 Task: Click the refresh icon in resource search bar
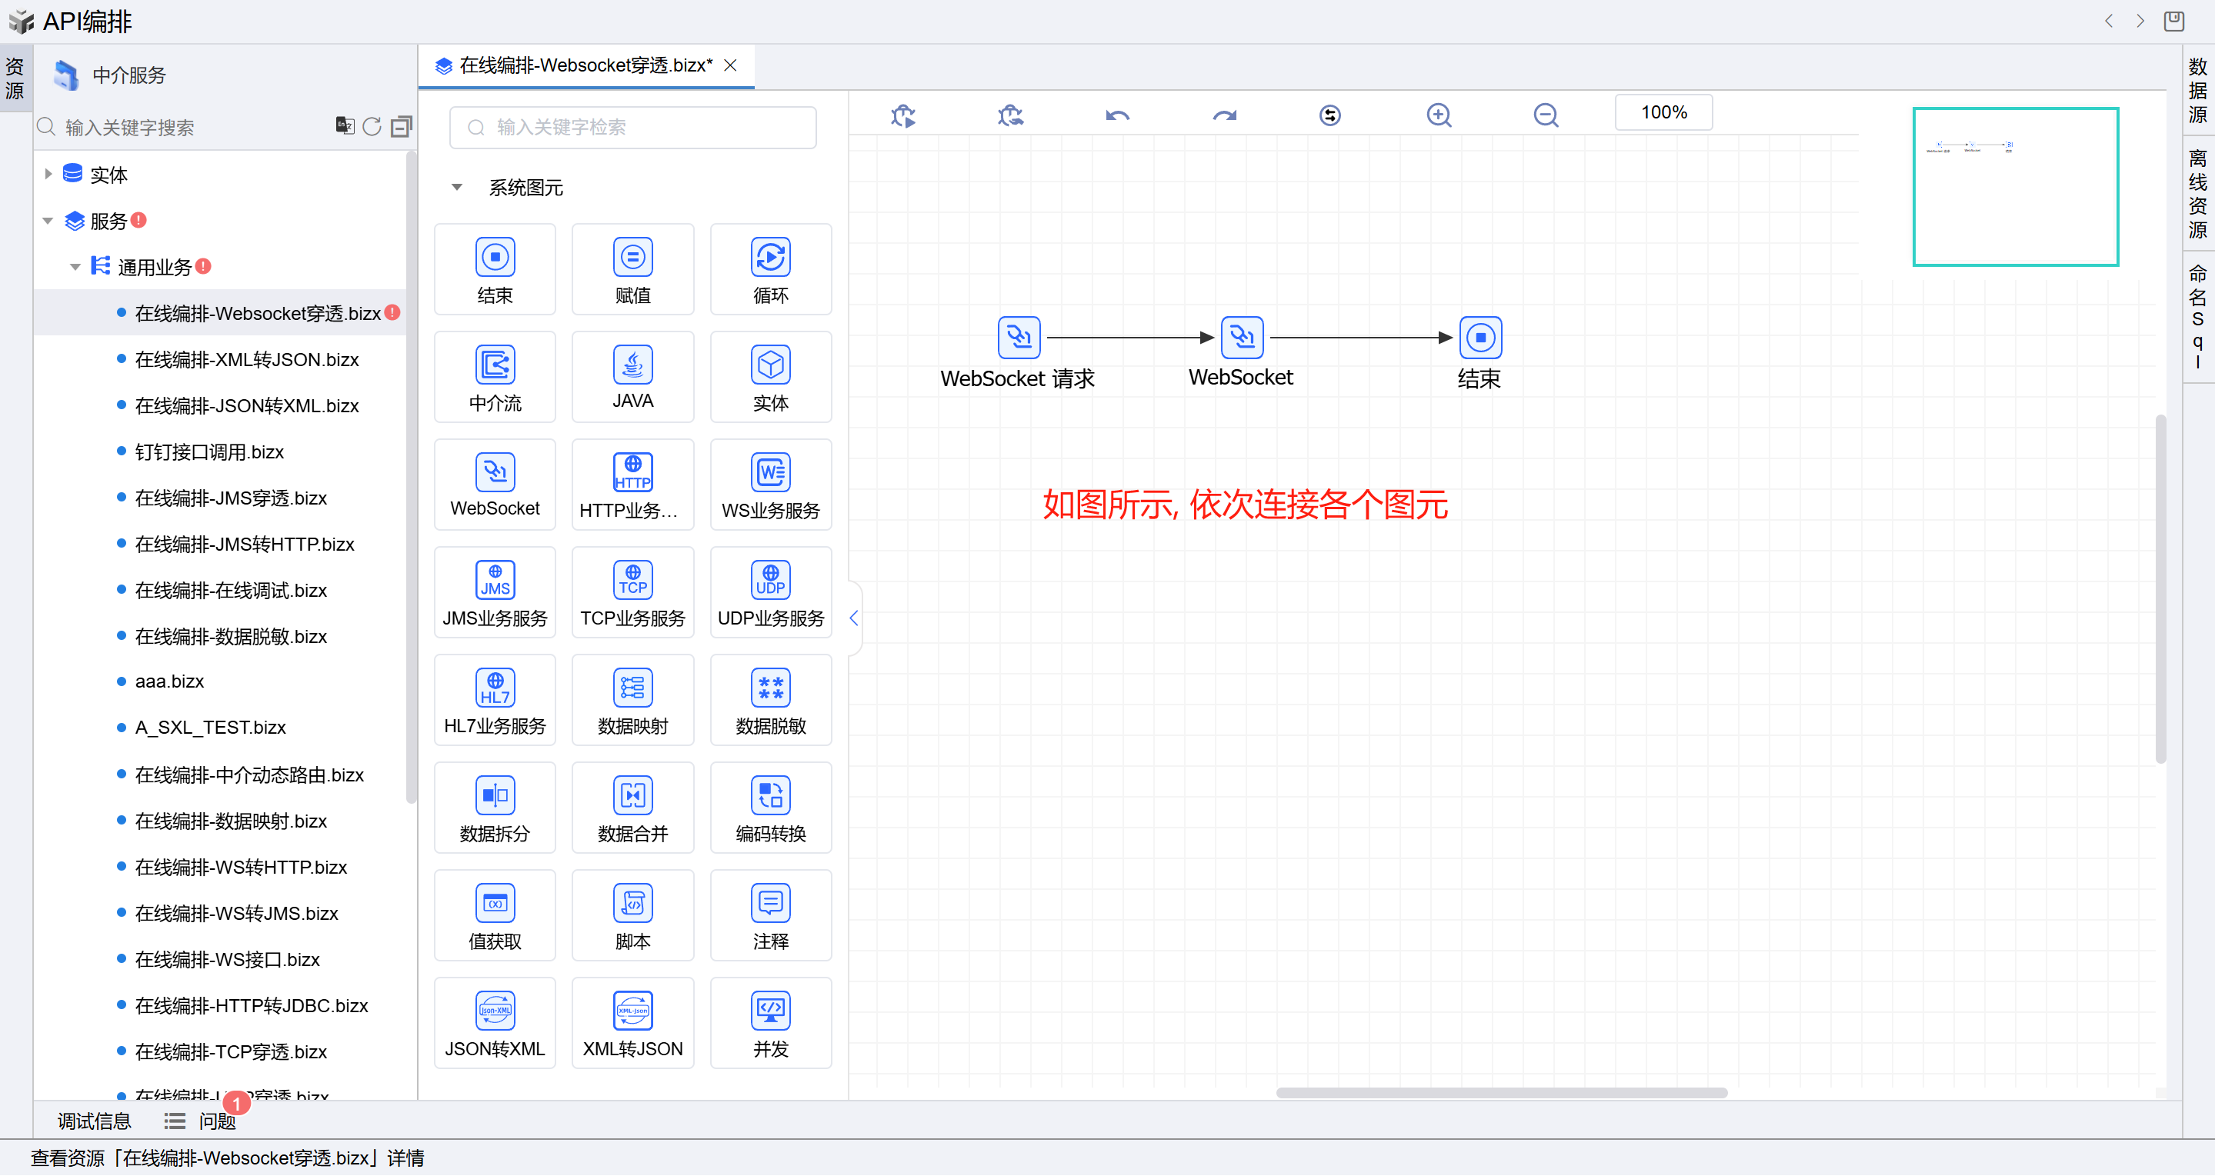point(372,127)
